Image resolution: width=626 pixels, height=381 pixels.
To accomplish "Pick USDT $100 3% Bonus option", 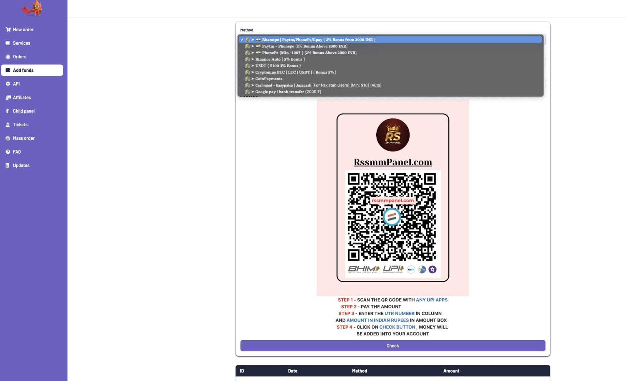I will pyautogui.click(x=277, y=66).
